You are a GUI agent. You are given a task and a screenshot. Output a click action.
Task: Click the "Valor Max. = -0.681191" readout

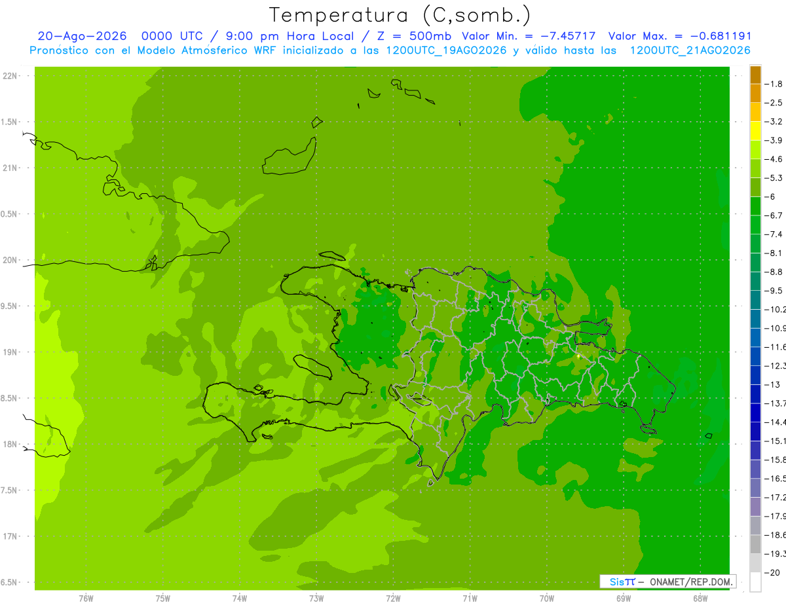(680, 36)
